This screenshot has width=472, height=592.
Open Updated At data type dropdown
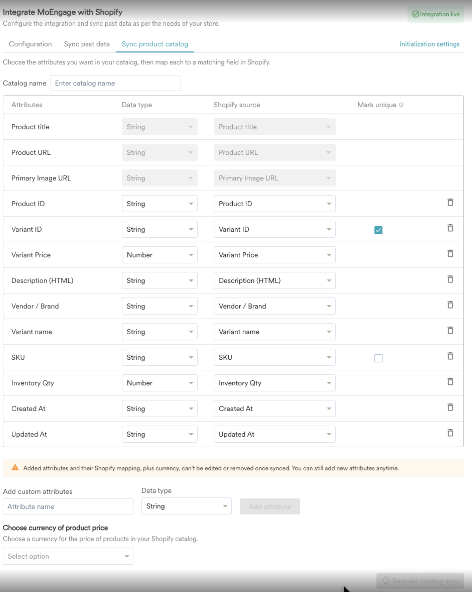tap(160, 434)
